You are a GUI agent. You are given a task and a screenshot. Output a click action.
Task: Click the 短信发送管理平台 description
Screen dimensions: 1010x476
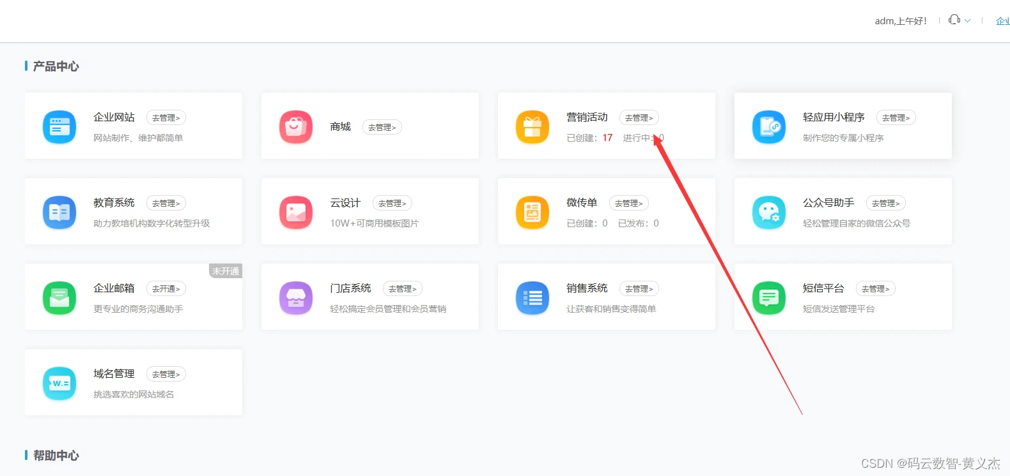click(x=839, y=309)
